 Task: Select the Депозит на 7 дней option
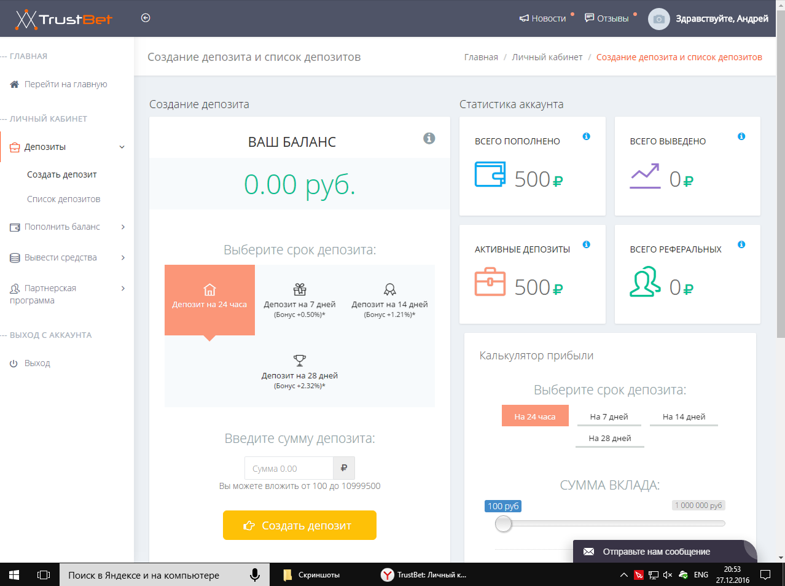coord(300,300)
